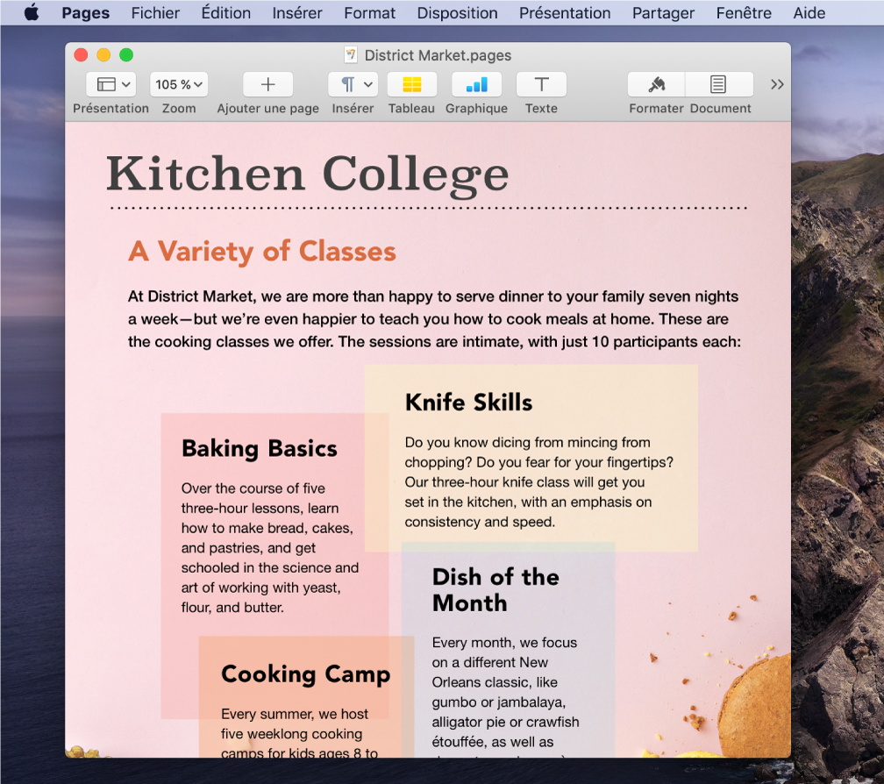The image size is (884, 784).
Task: Click the Baking Basics heading
Action: 260,449
